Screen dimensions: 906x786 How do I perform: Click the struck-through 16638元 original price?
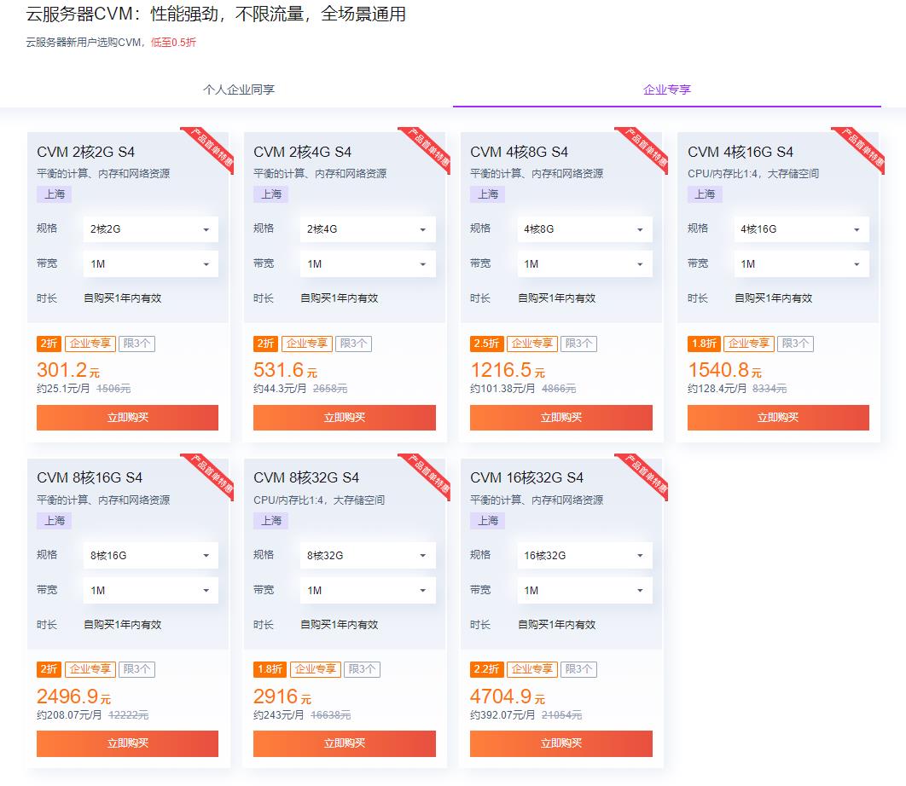click(x=330, y=715)
